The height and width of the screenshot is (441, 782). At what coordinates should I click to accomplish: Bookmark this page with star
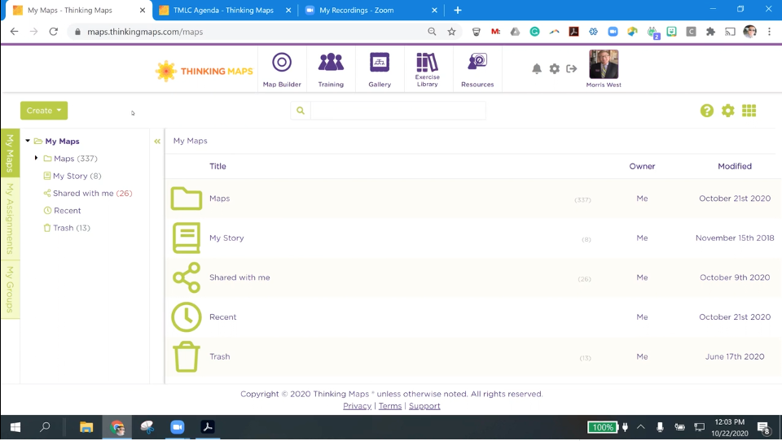click(451, 32)
